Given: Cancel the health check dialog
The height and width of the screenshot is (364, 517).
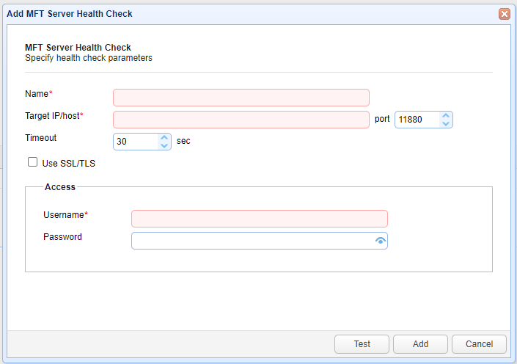Looking at the screenshot, I should click(479, 344).
